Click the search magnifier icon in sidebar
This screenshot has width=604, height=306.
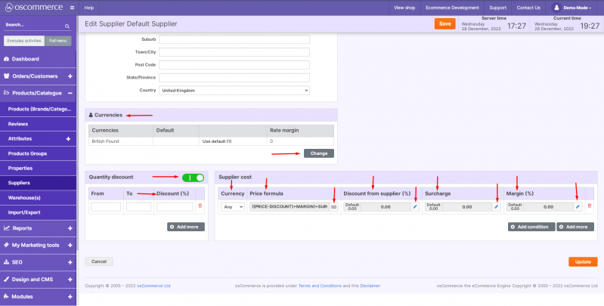point(67,25)
